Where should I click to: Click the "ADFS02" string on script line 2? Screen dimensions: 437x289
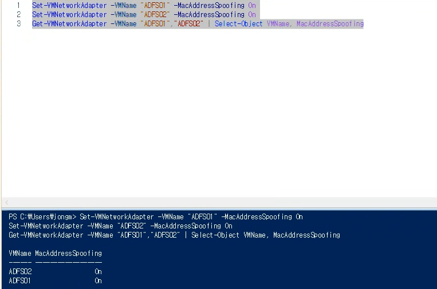tap(155, 15)
